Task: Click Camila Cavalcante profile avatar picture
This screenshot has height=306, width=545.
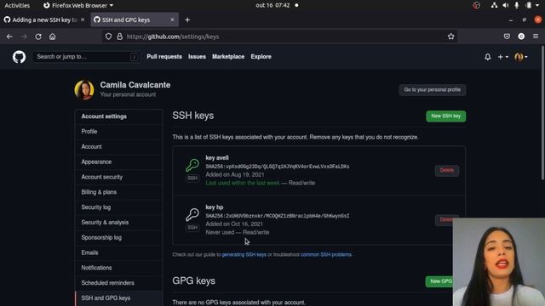Action: coord(84,90)
